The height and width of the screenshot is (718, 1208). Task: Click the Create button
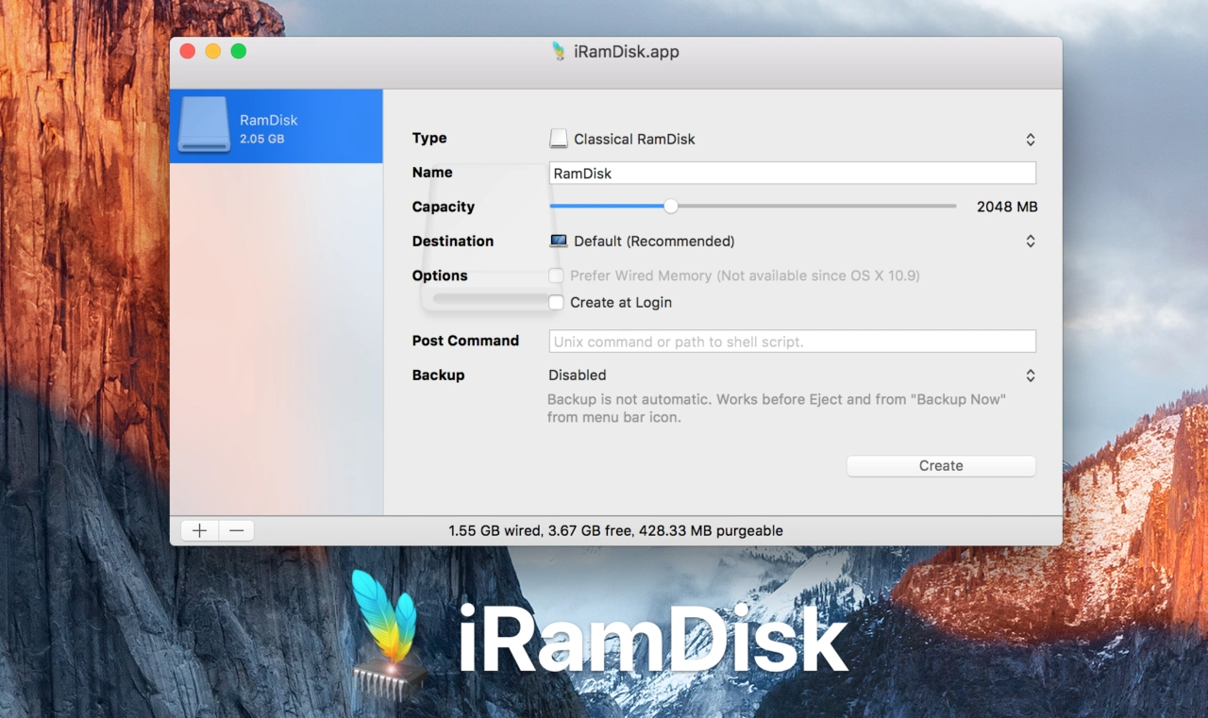click(x=940, y=465)
